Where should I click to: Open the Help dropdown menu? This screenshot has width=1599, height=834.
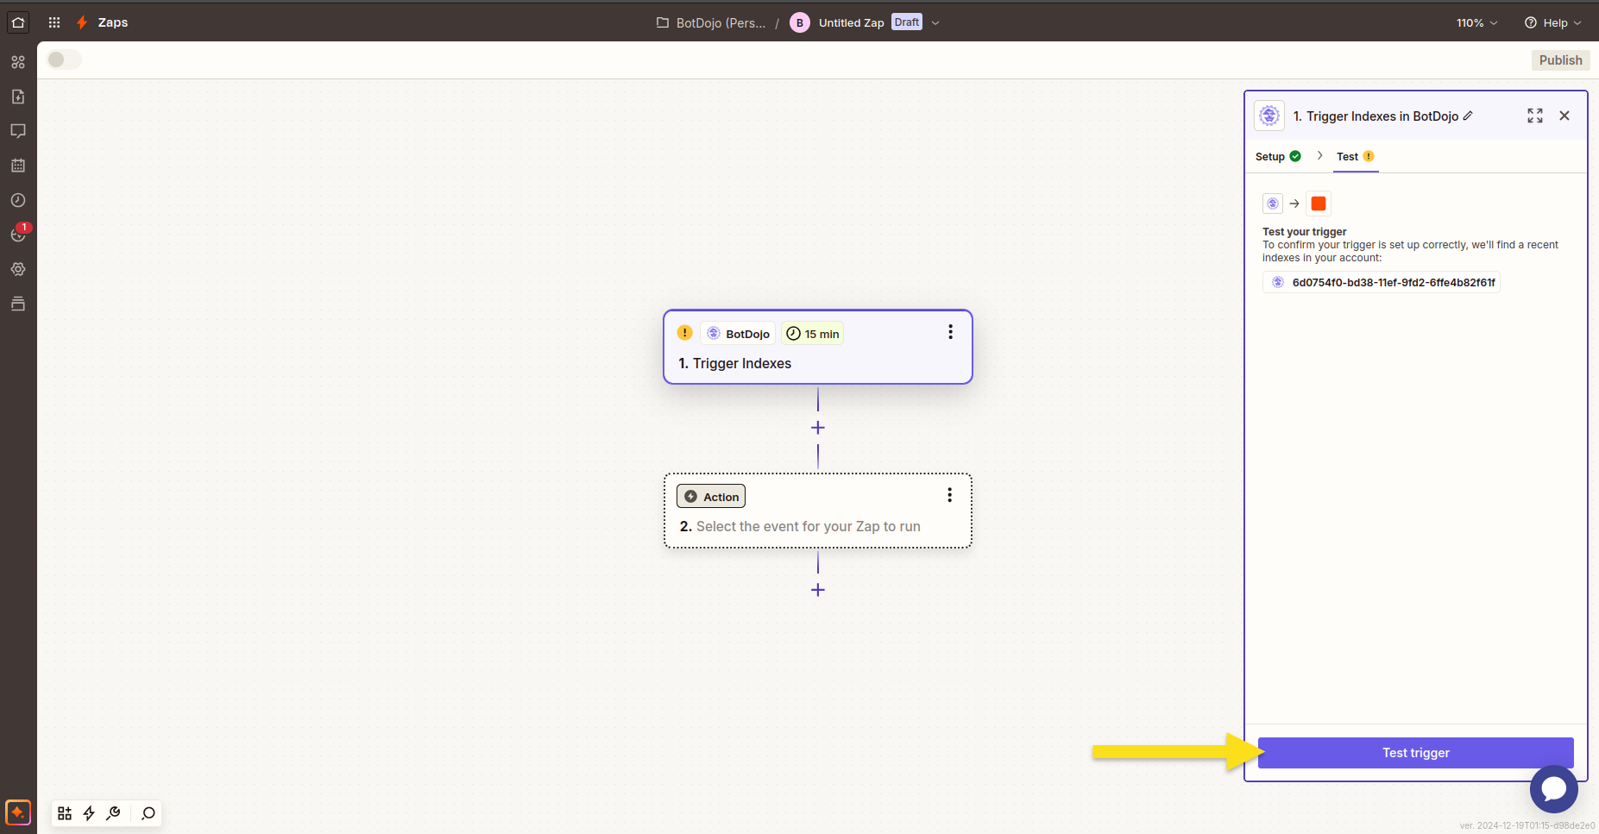click(x=1552, y=22)
